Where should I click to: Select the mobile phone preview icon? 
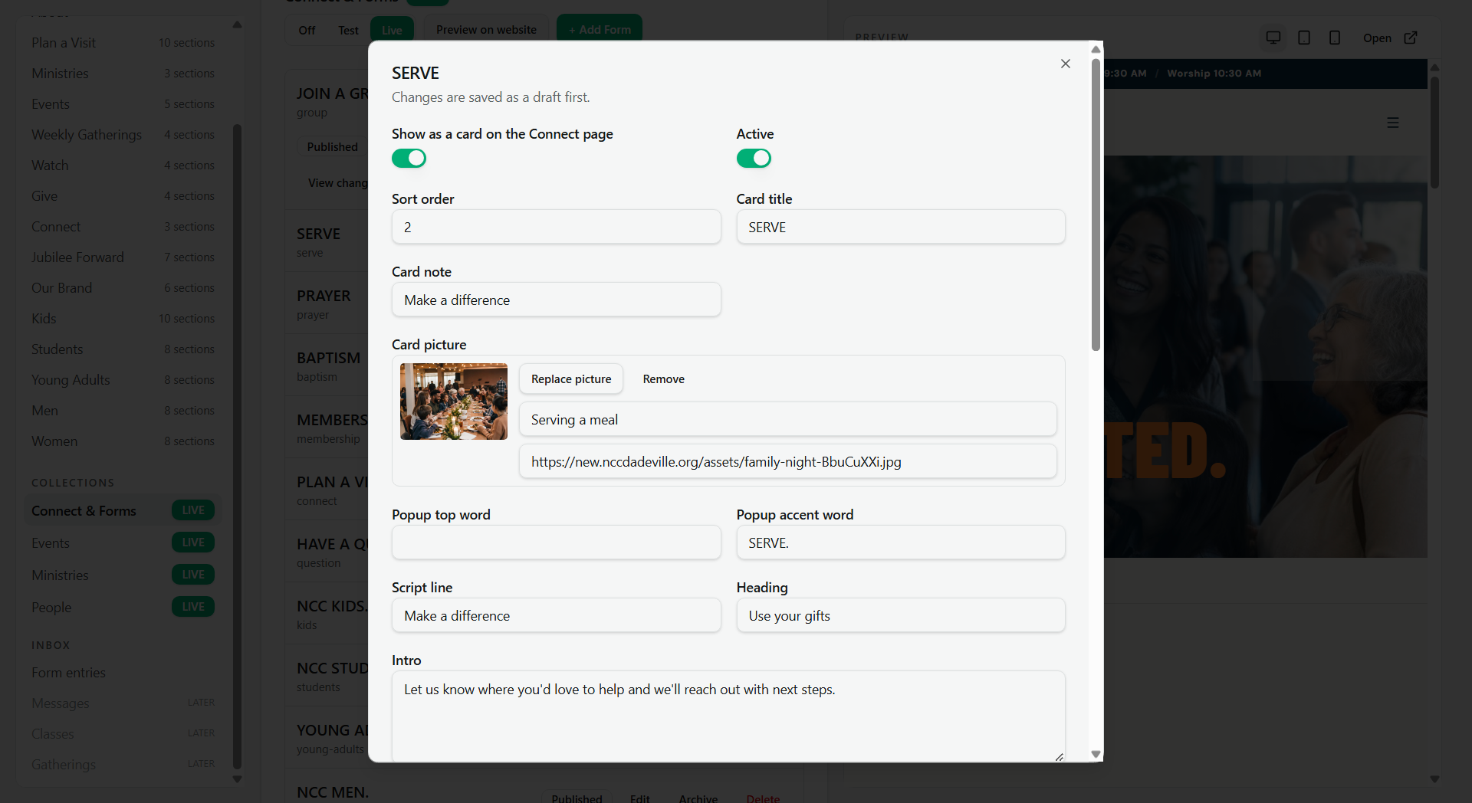click(1335, 38)
